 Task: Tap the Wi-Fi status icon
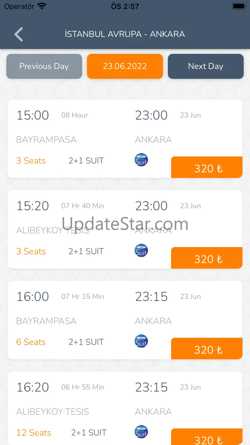point(42,6)
